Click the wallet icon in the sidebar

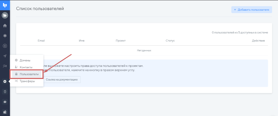[x=5, y=111]
